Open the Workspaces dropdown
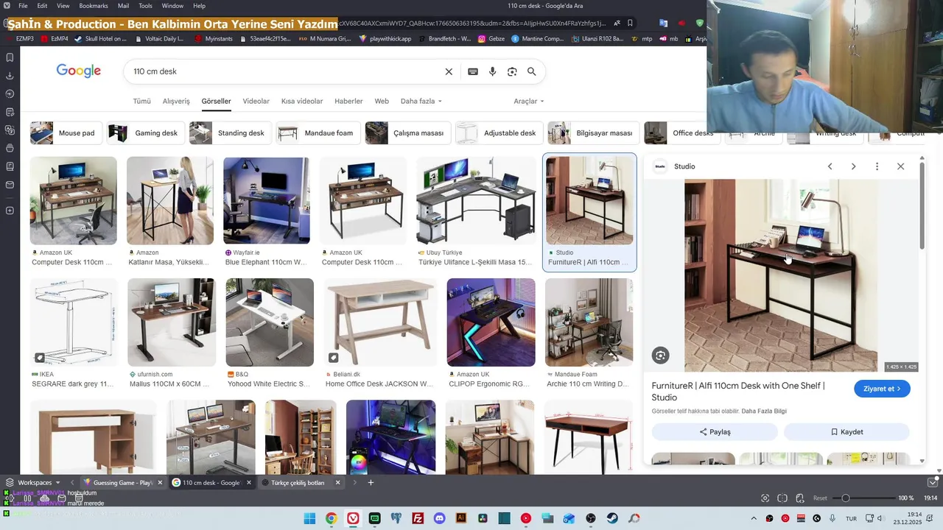 coord(35,483)
